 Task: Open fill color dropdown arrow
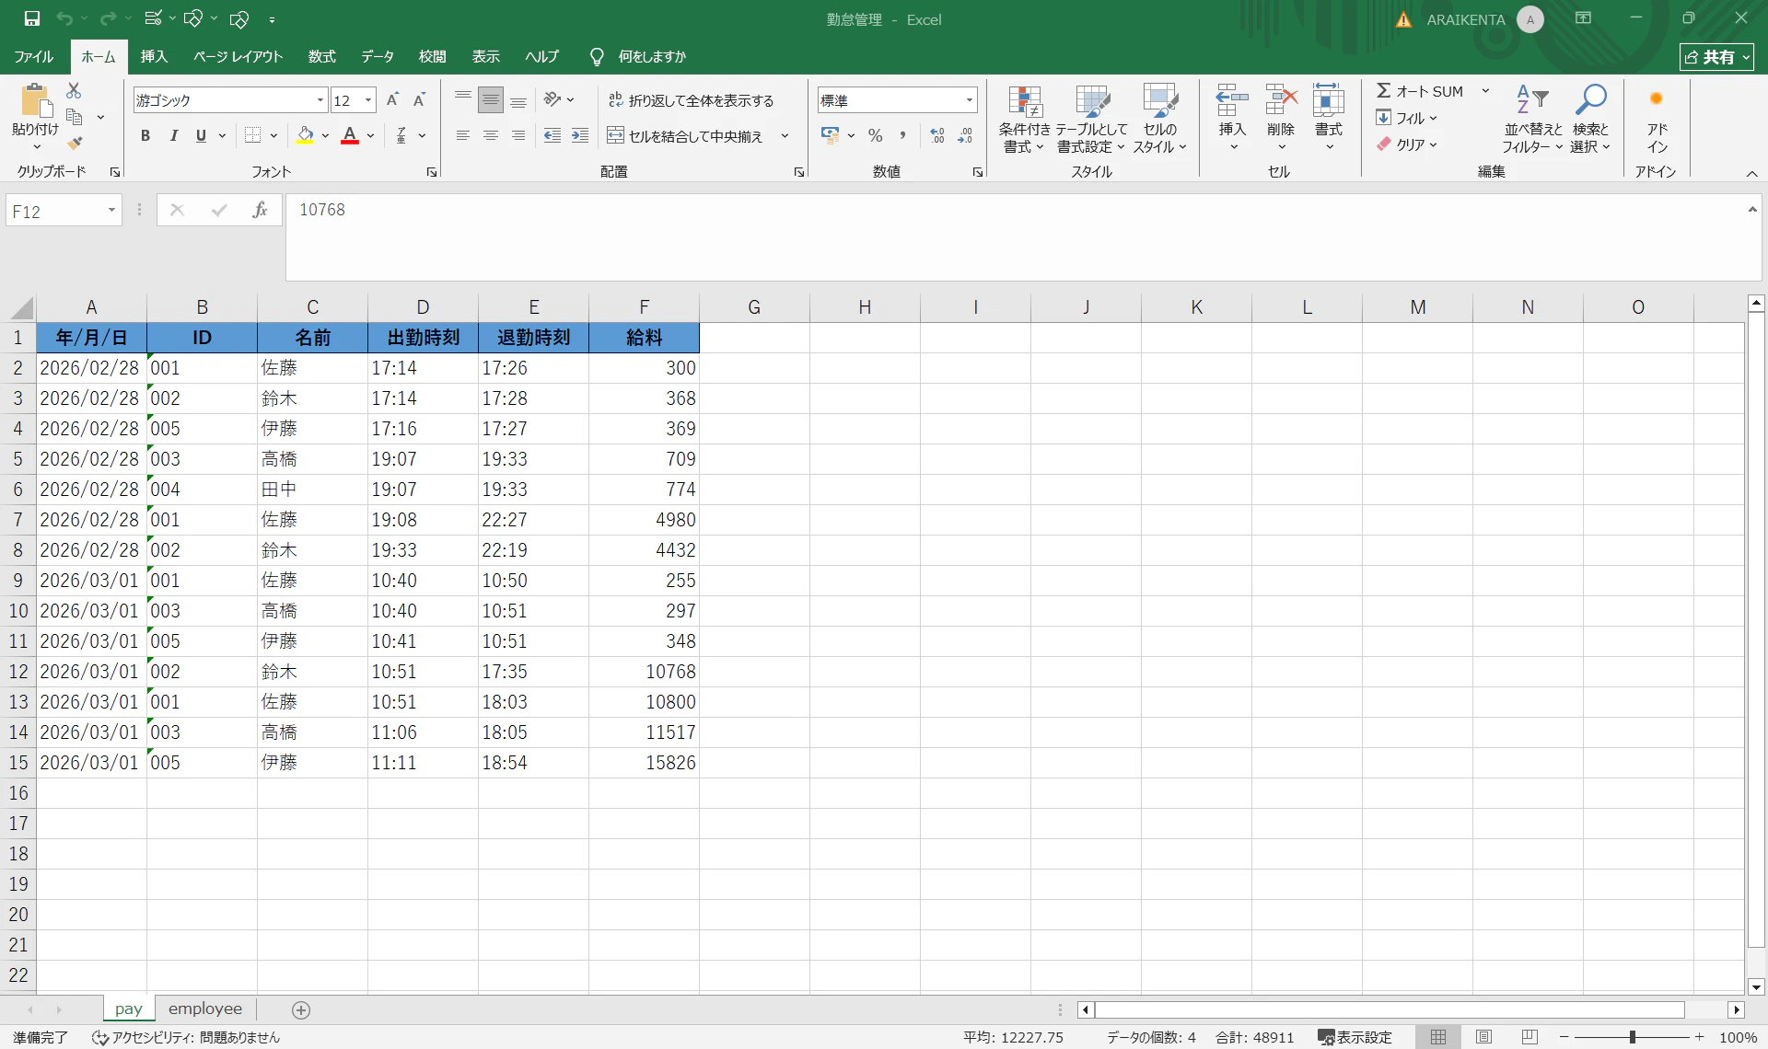coord(325,136)
